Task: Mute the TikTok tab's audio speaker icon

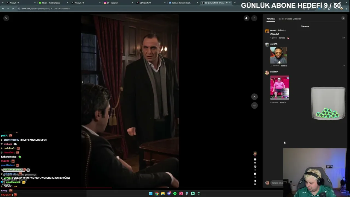Action: coord(226,3)
